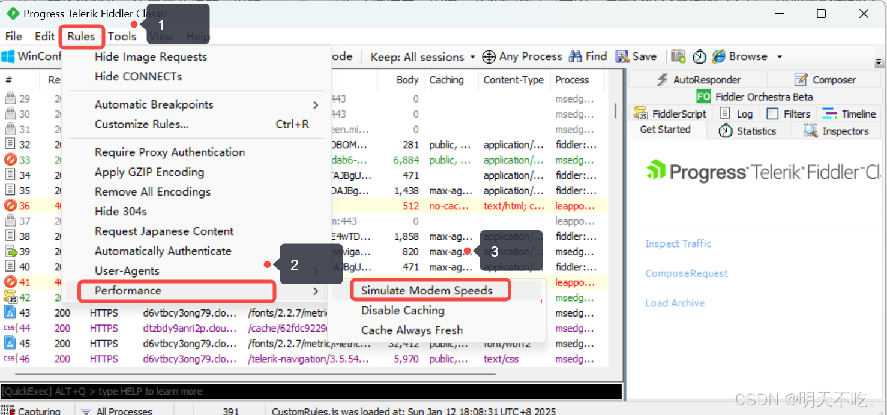
Task: Close the Rules menu by clicking Rules
Action: pyautogui.click(x=81, y=36)
